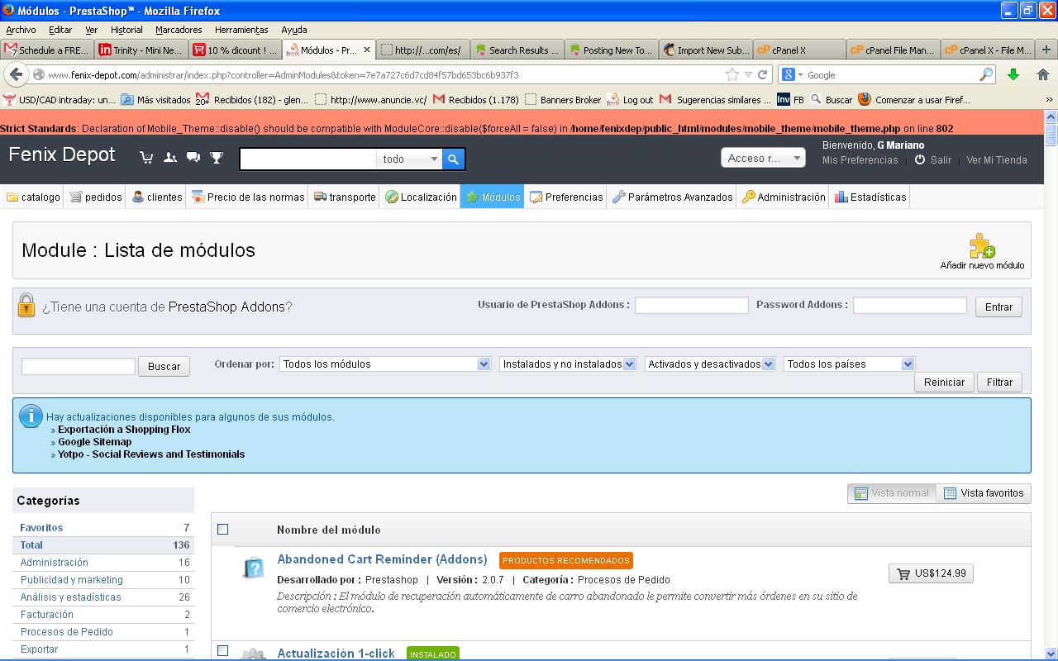Click the magnifier in the Google search box

[x=985, y=74]
